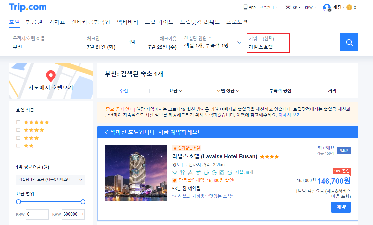The width and height of the screenshot is (373, 225).
Task: Check the three-star hotel filter
Action: click(18, 138)
